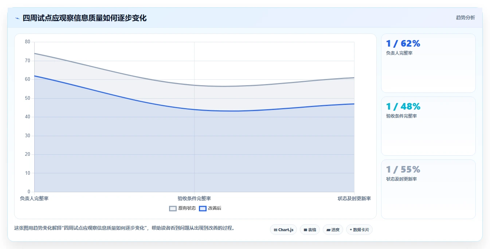Viewport: 490px width, 249px height.
Task: Click the description text below the chart
Action: pyautogui.click(x=125, y=228)
